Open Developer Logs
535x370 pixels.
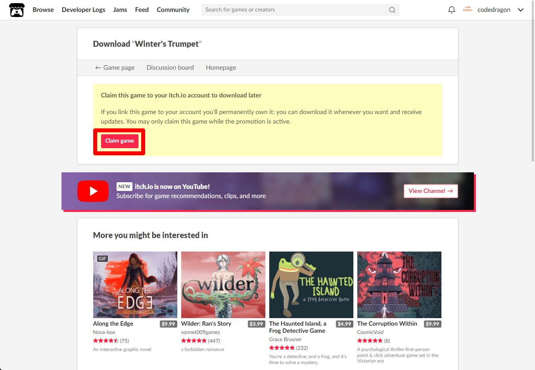84,10
